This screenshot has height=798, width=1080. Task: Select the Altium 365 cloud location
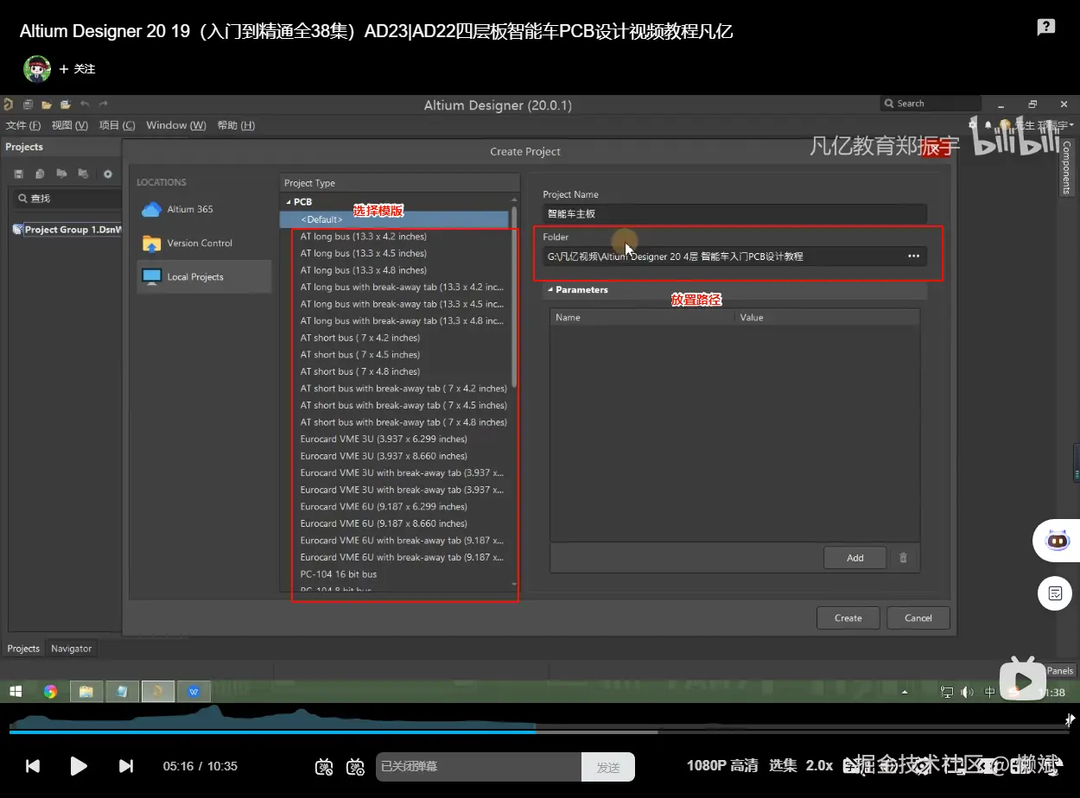coord(203,209)
